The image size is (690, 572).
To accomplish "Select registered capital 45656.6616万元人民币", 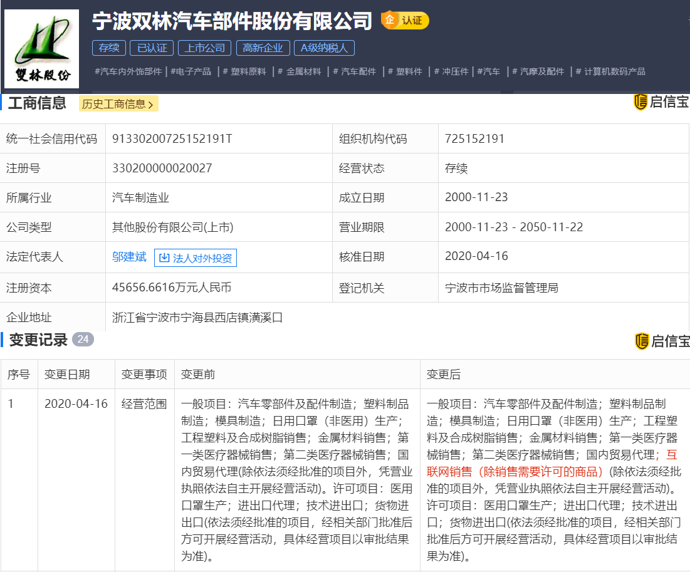I will pyautogui.click(x=172, y=288).
